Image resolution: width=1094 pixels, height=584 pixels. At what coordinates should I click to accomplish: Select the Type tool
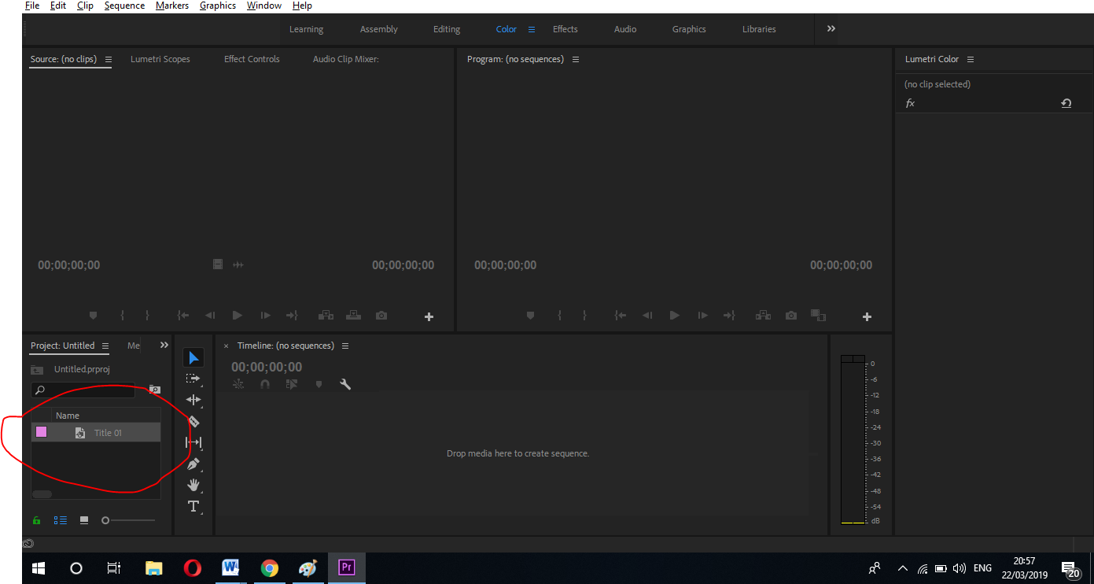(x=193, y=506)
